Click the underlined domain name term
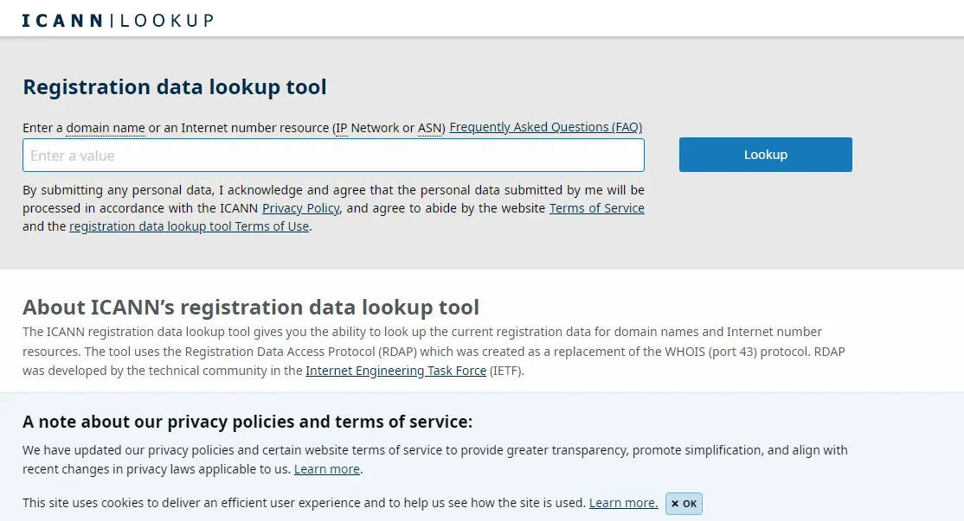This screenshot has height=521, width=964. [x=106, y=128]
